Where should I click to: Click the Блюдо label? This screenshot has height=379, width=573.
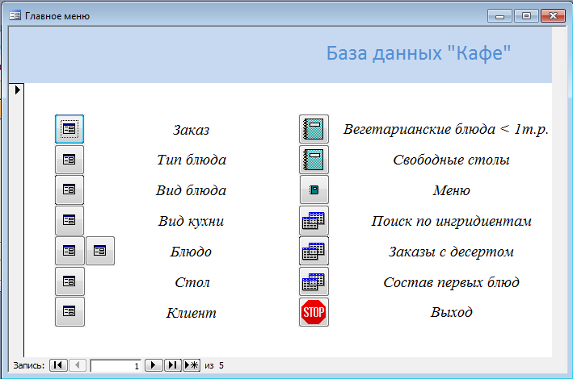pos(191,252)
